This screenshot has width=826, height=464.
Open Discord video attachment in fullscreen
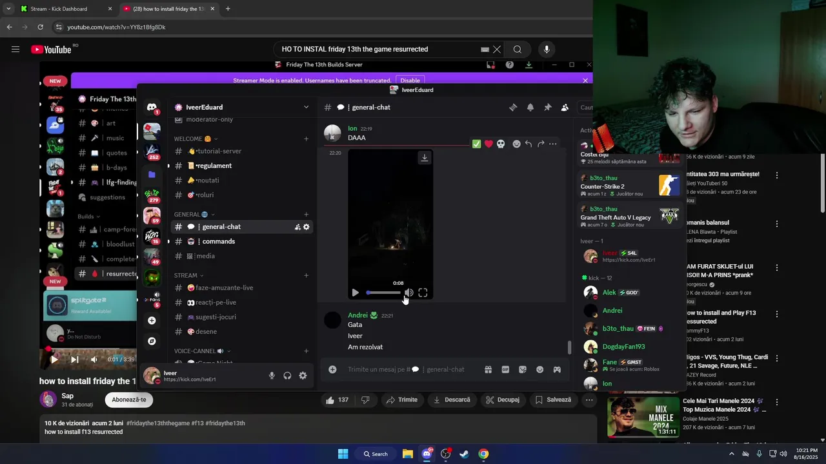pyautogui.click(x=423, y=293)
